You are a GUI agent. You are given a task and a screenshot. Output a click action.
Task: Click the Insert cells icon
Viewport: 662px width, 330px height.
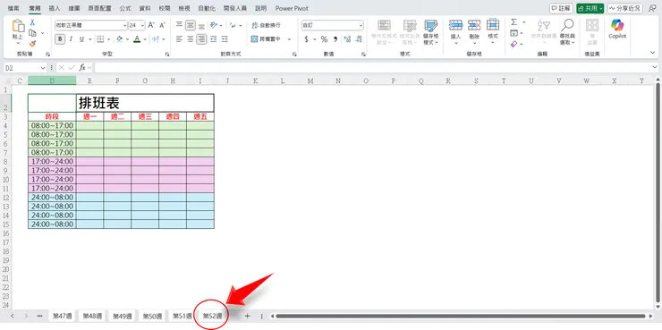tap(455, 25)
